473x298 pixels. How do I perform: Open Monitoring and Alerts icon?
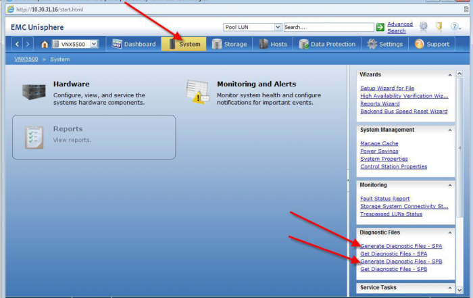tap(197, 91)
